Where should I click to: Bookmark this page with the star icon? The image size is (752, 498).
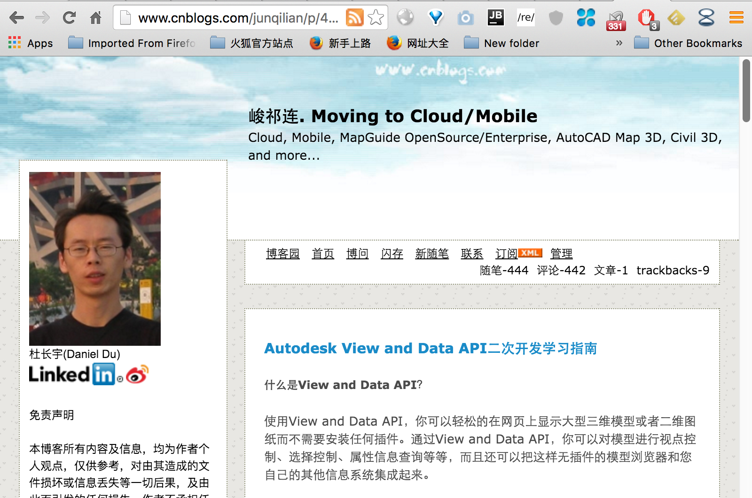[x=376, y=17]
